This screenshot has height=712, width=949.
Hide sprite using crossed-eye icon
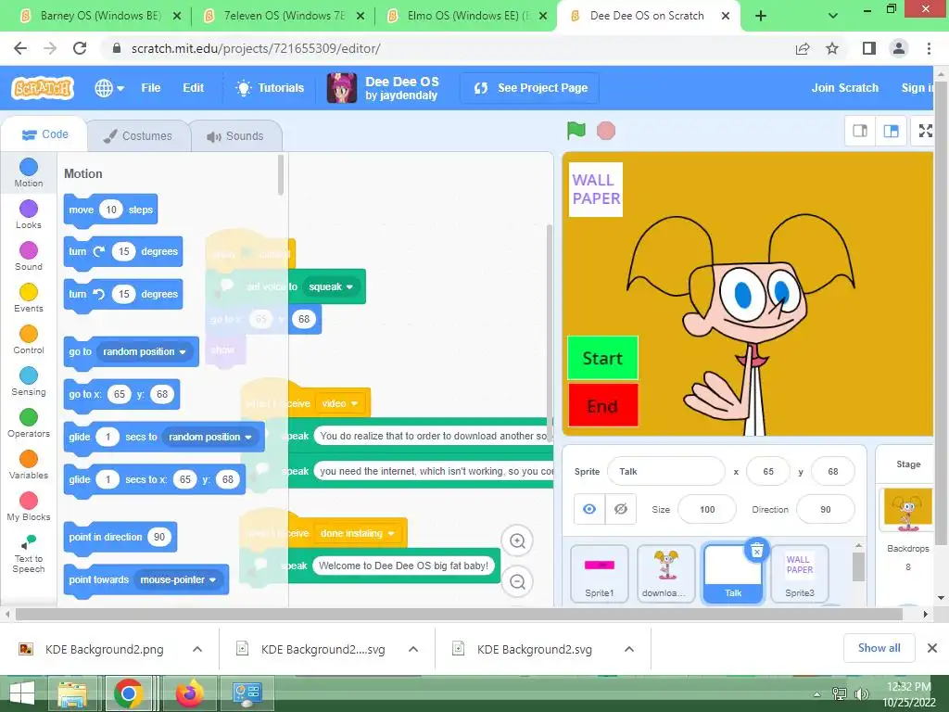point(620,509)
